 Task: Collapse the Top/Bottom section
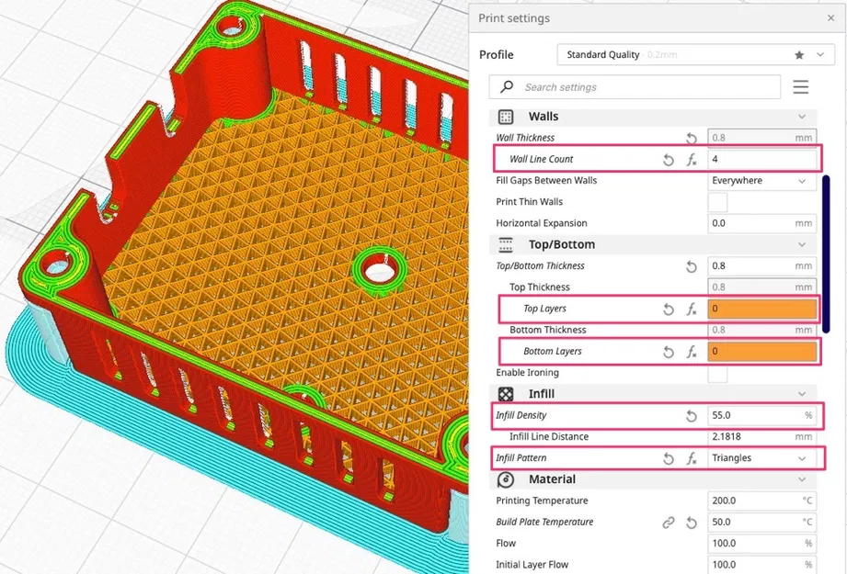(x=802, y=244)
